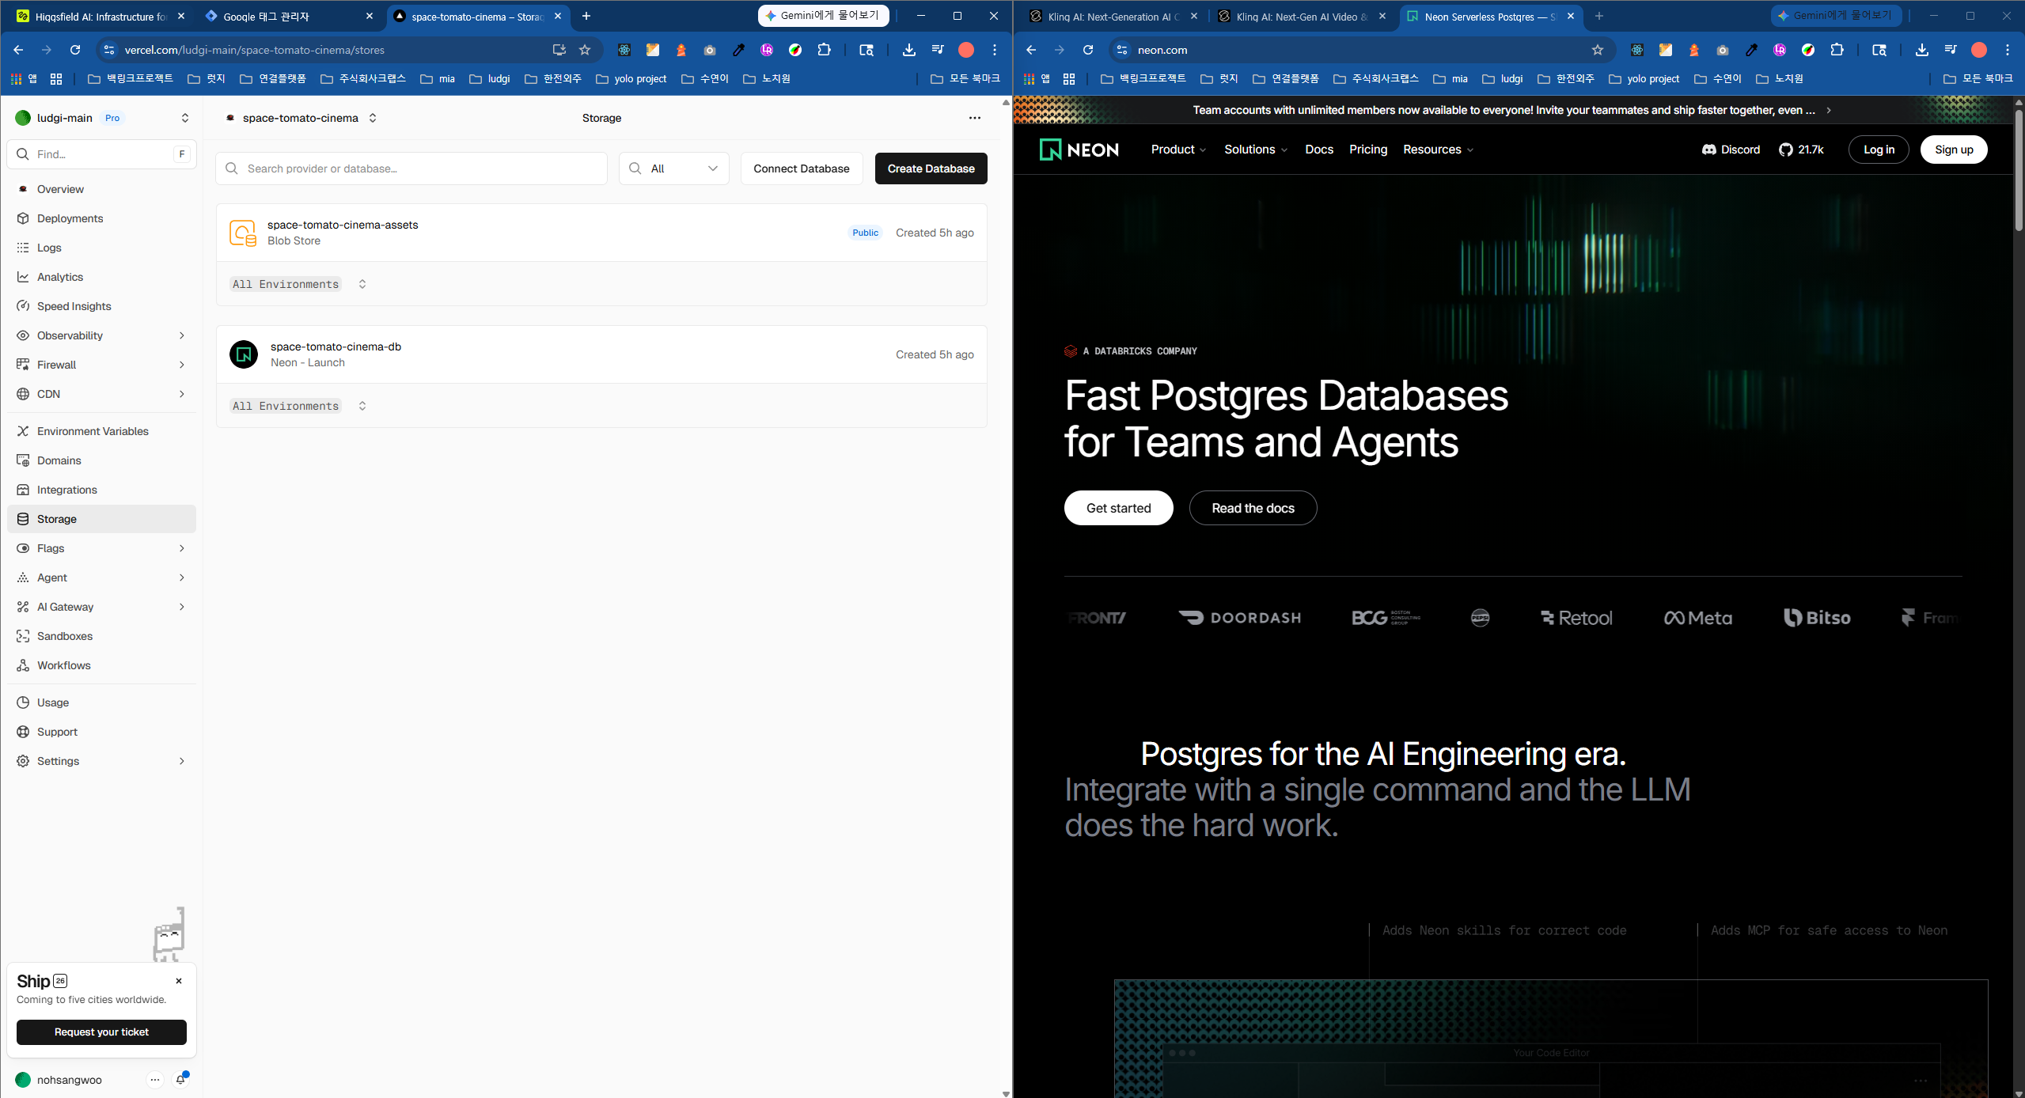
Task: Open the team accounts announcement banner on Neon
Action: click(1512, 110)
